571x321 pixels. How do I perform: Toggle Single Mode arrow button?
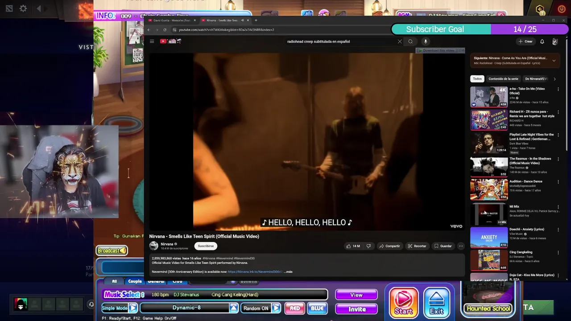[x=133, y=308]
